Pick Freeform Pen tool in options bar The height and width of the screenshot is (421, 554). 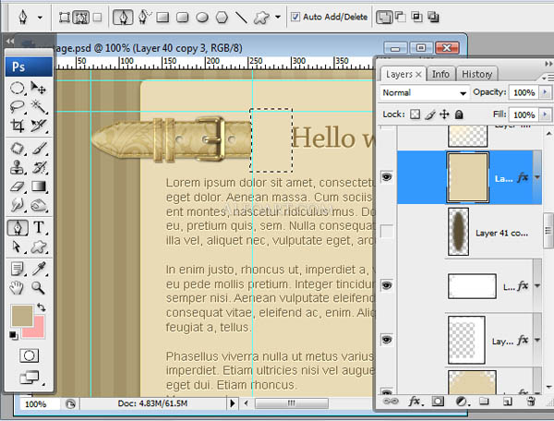coord(143,17)
